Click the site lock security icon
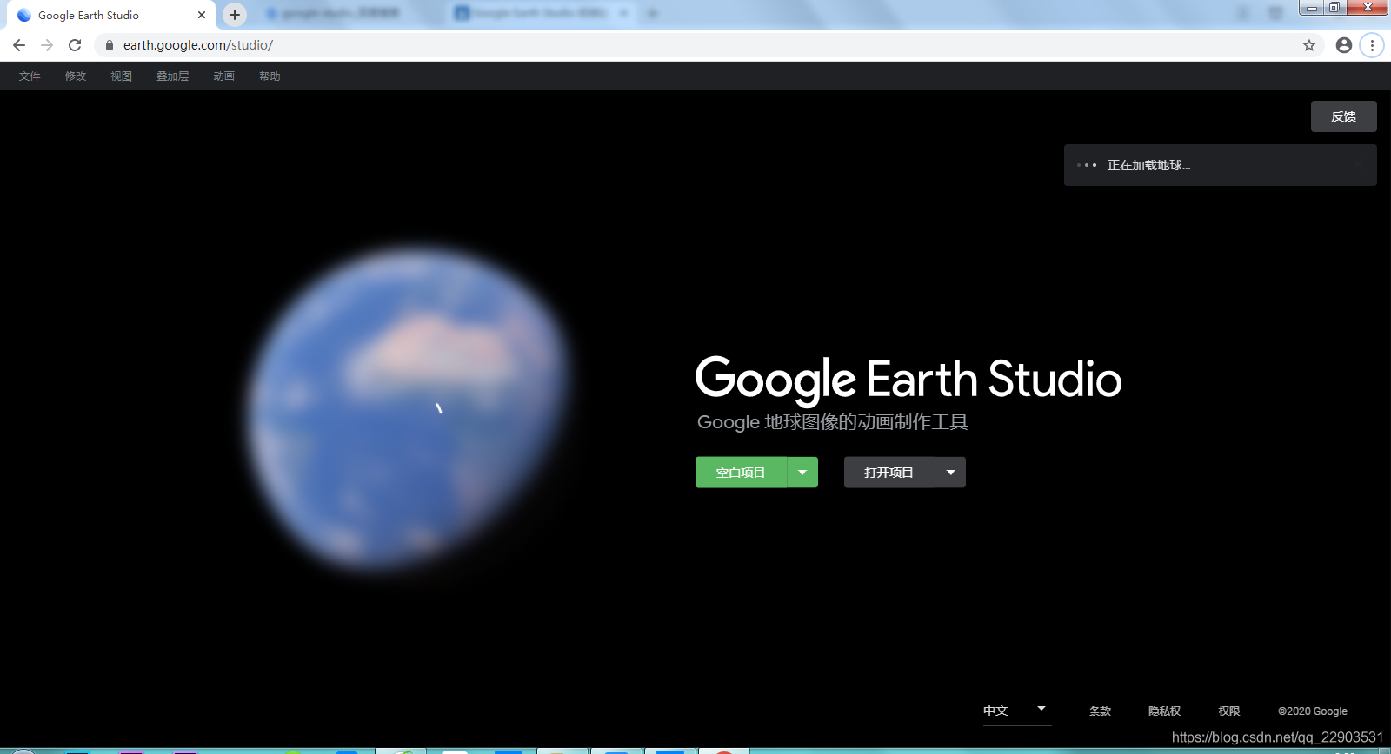The height and width of the screenshot is (754, 1391). [x=110, y=45]
